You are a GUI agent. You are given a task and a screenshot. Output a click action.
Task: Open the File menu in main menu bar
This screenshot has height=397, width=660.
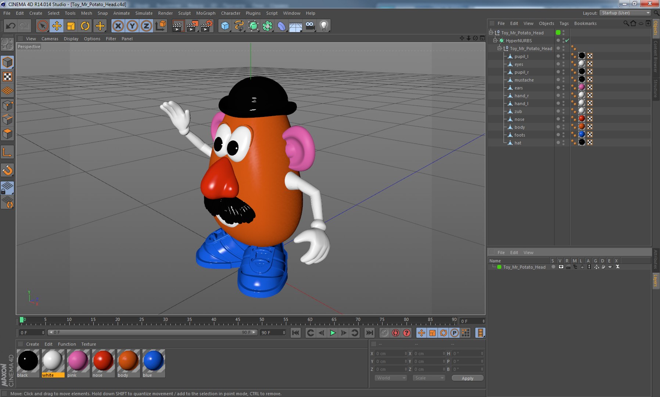[7, 13]
